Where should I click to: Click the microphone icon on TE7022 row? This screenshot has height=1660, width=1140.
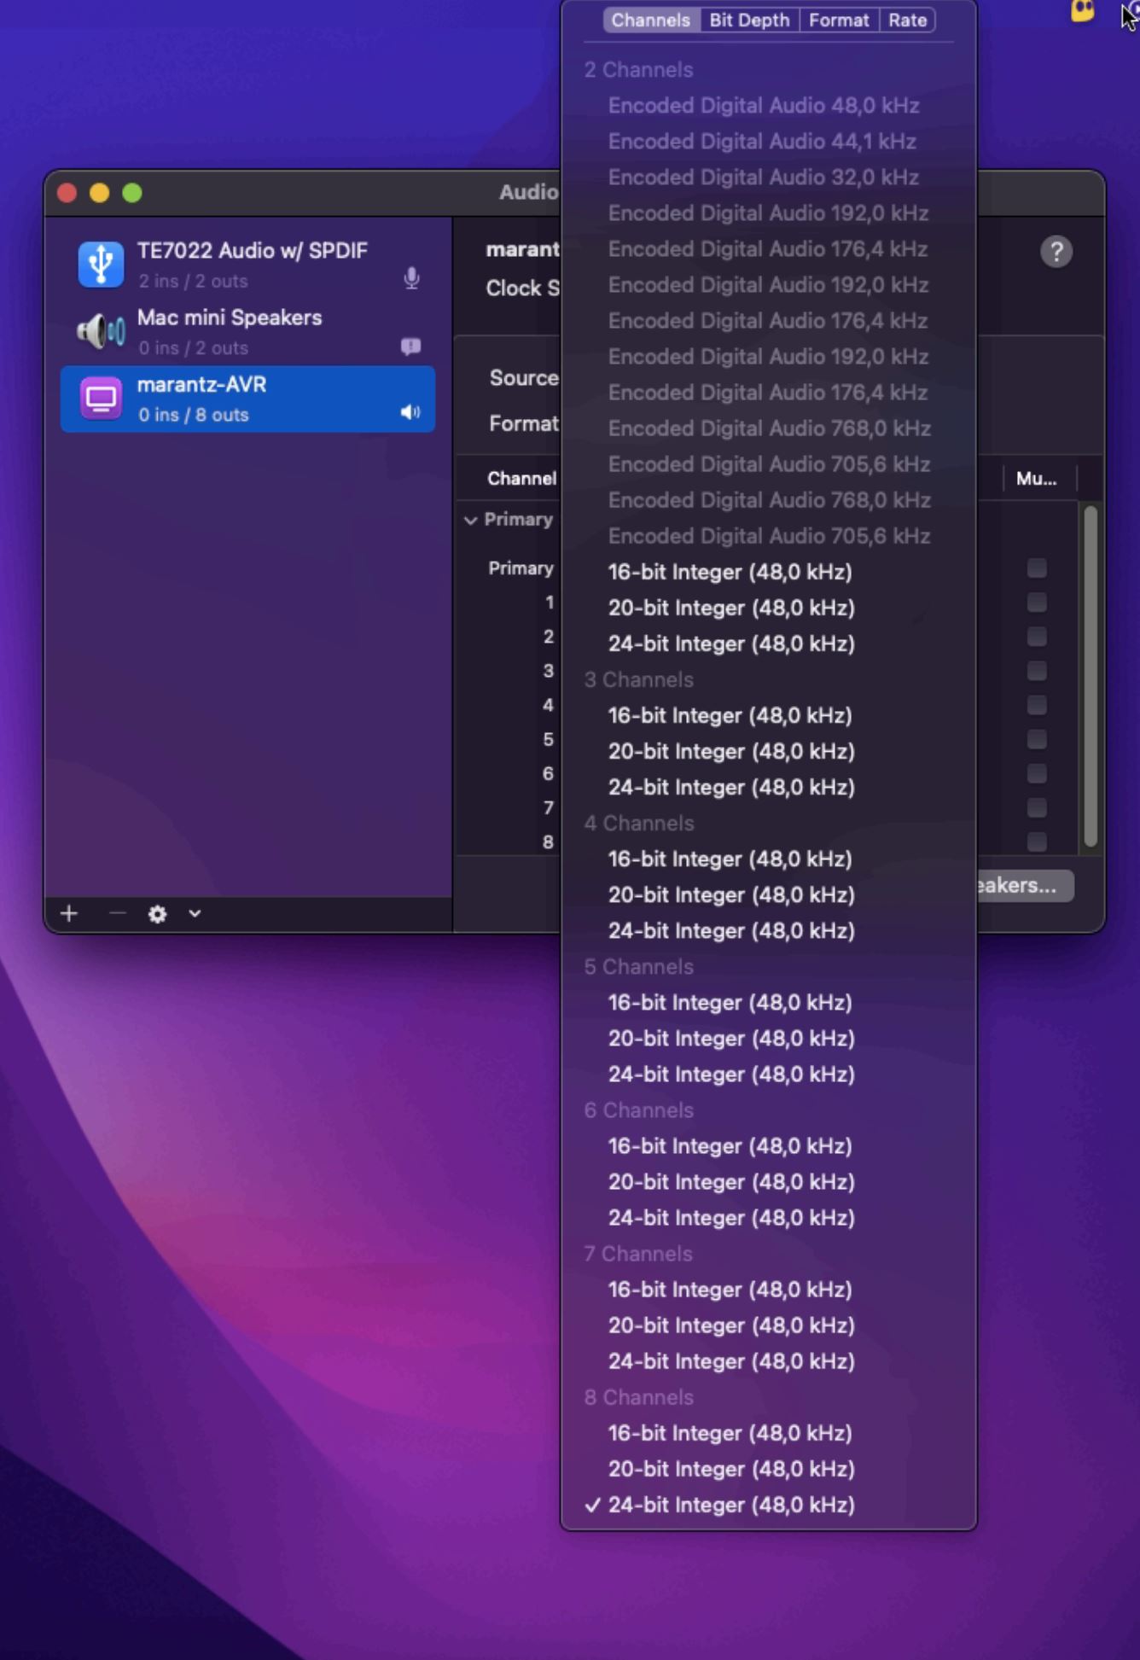point(411,278)
